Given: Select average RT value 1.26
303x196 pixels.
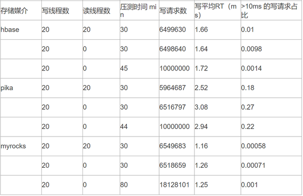Looking at the screenshot, I should point(201,165).
